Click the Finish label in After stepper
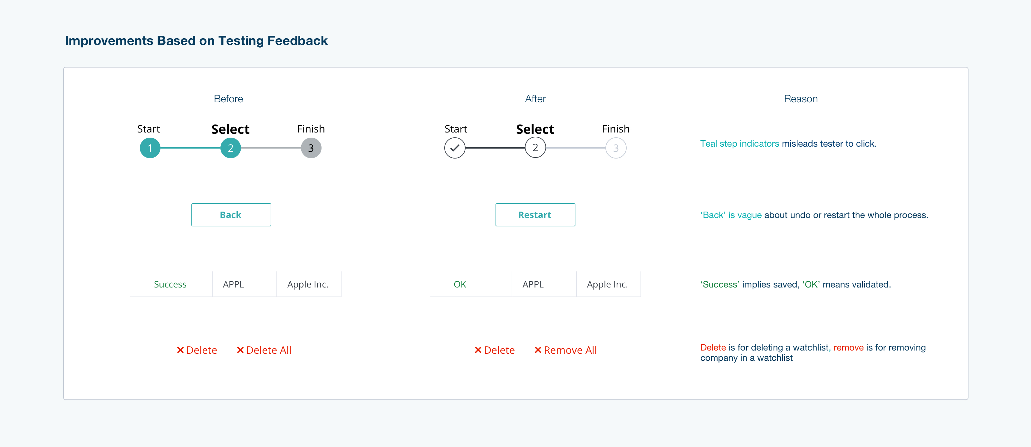Screen dimensions: 1031x447 616,129
